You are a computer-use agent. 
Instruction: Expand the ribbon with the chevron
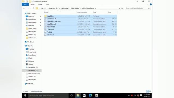[148, 4]
